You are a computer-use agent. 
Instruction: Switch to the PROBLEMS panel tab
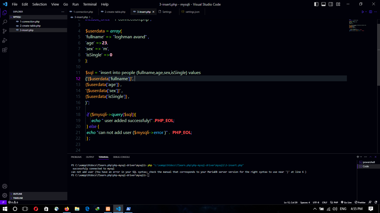point(76,157)
